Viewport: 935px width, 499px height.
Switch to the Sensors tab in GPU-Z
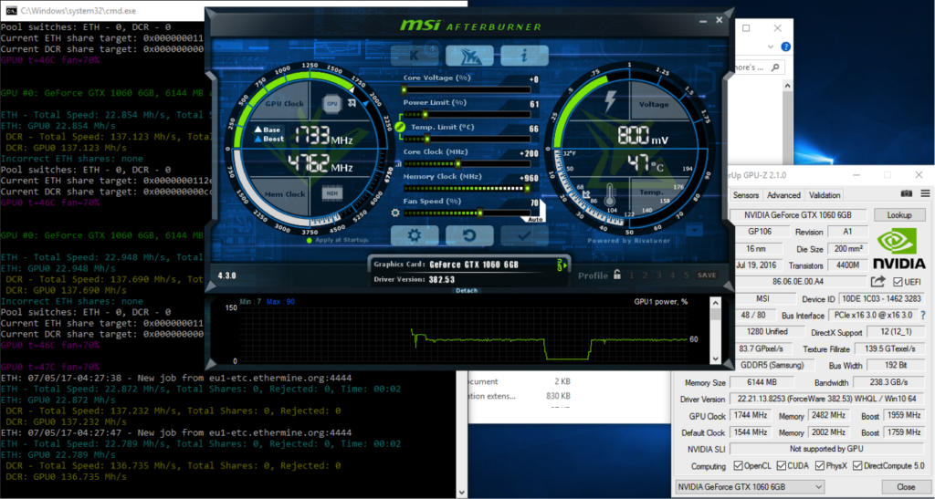[745, 194]
